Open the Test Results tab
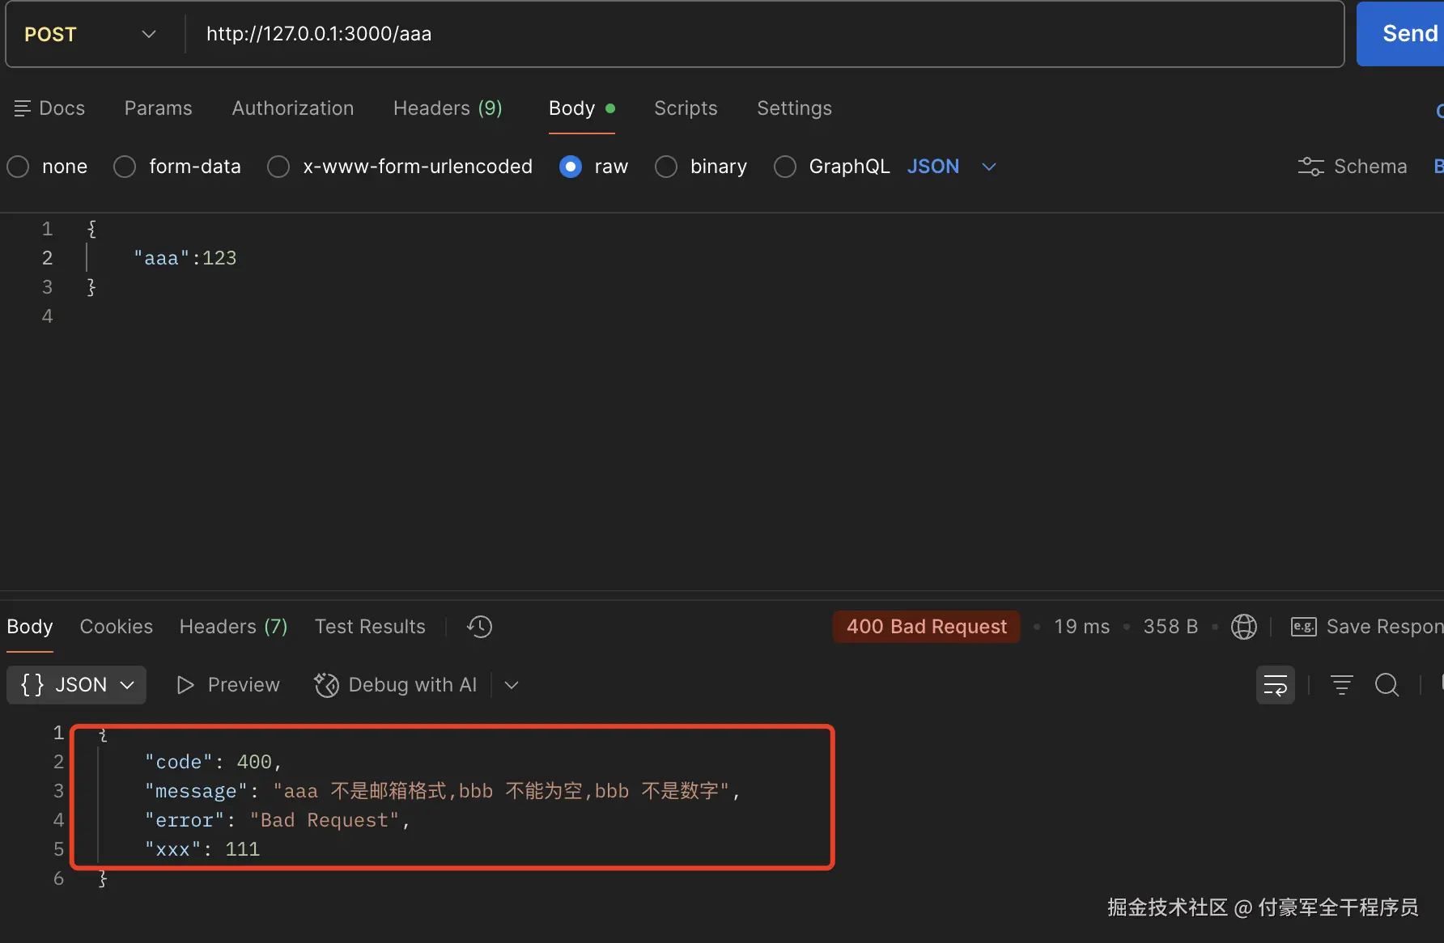 [370, 627]
